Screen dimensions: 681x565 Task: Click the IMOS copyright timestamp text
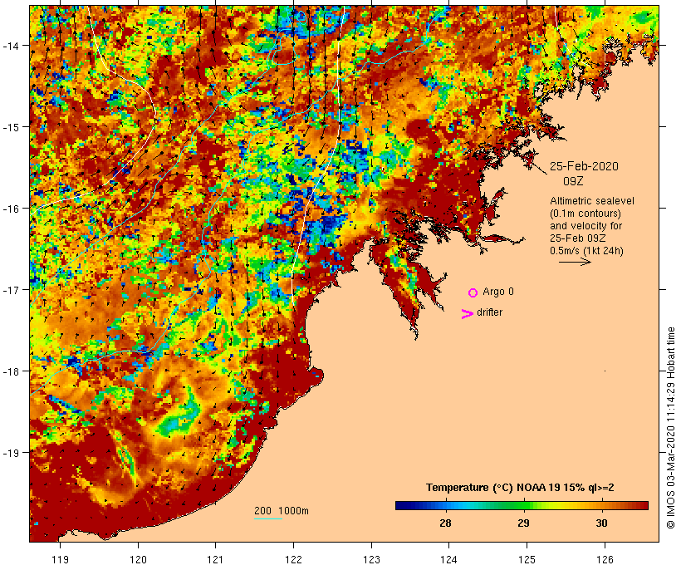pyautogui.click(x=670, y=428)
